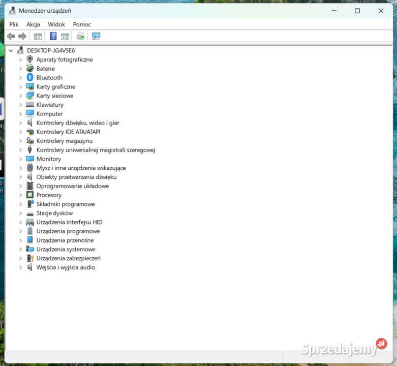Viewport: 397px width, 366px height.
Task: Select the Urządzenia przenośne item
Action: (x=65, y=240)
